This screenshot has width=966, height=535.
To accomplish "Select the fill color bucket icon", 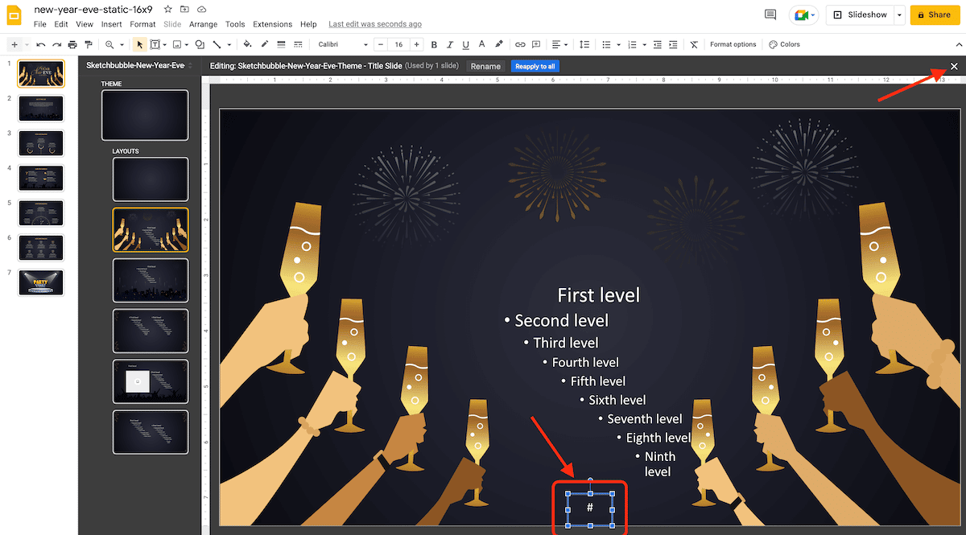I will (247, 44).
